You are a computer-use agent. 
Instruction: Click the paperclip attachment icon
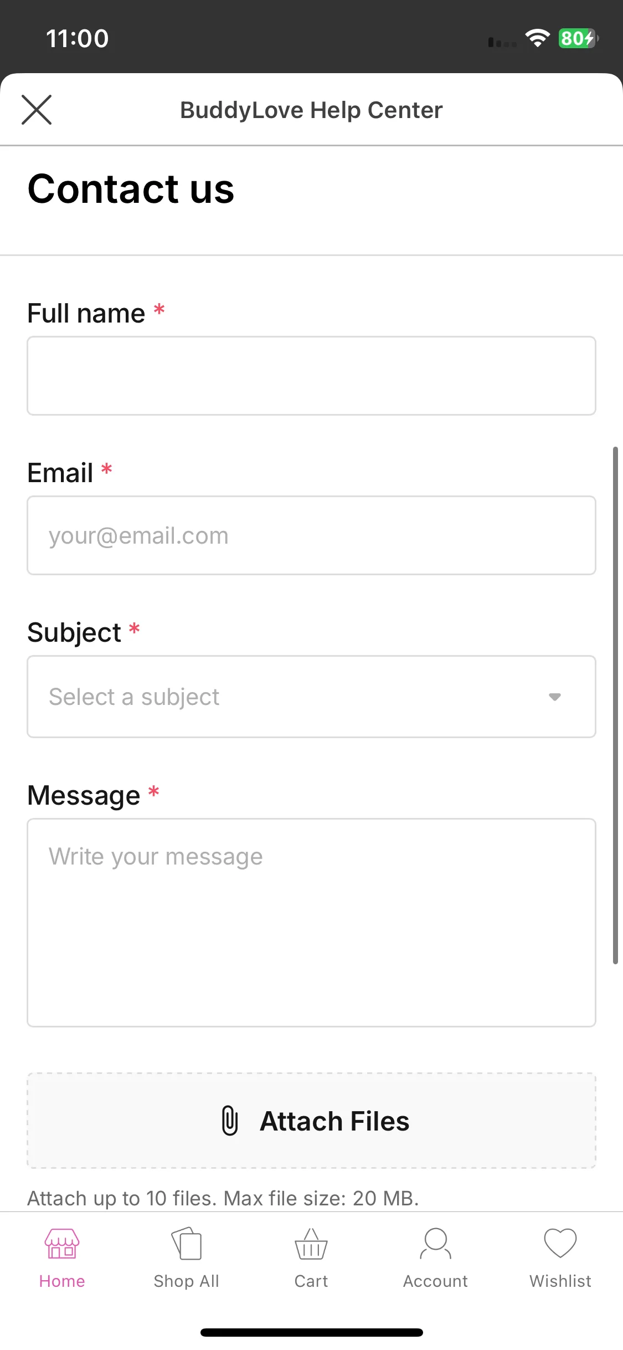tap(230, 1121)
